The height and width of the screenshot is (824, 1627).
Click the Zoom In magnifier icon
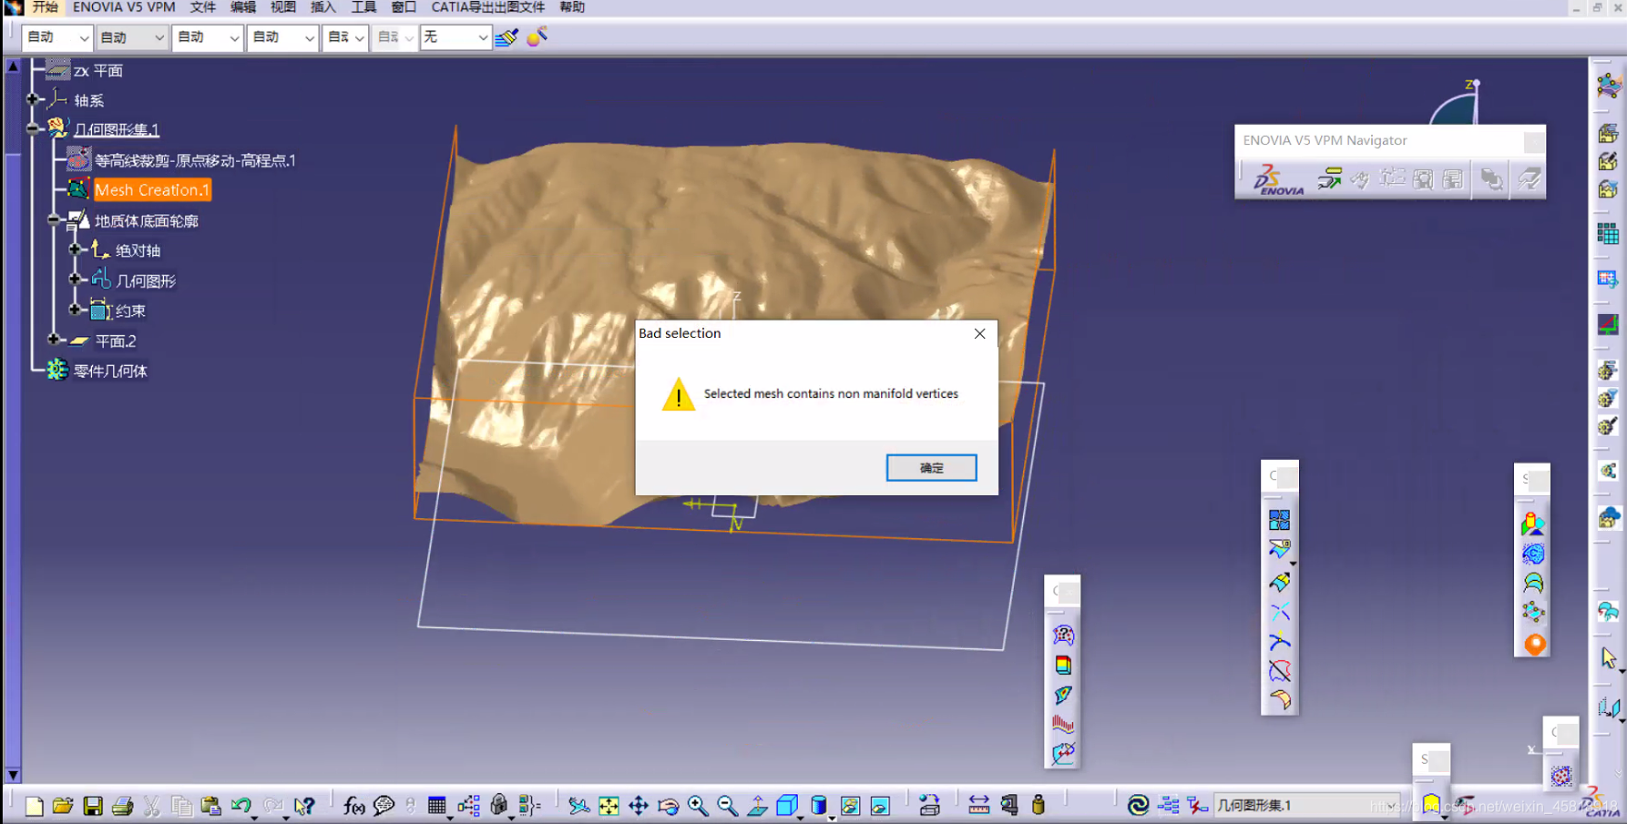pos(698,806)
